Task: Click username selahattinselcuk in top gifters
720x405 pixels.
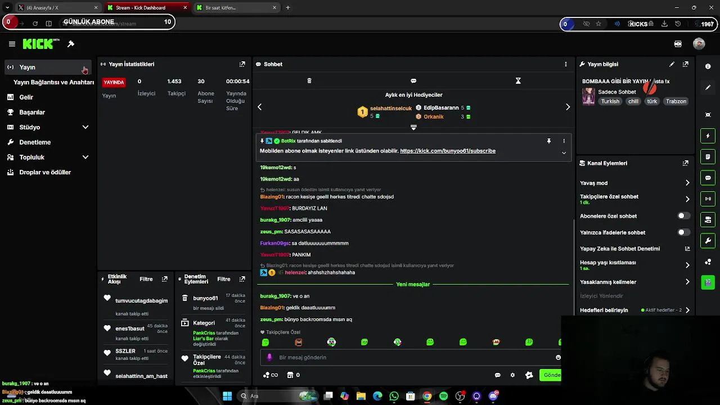Action: 391,108
